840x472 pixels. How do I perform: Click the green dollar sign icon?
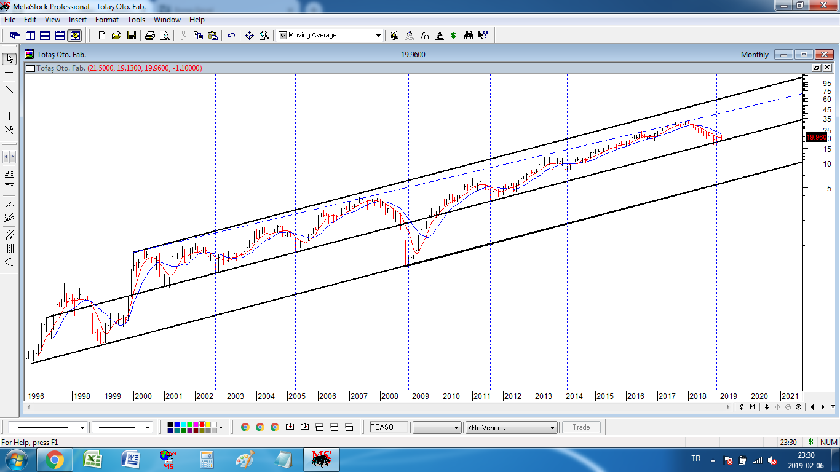pyautogui.click(x=453, y=36)
